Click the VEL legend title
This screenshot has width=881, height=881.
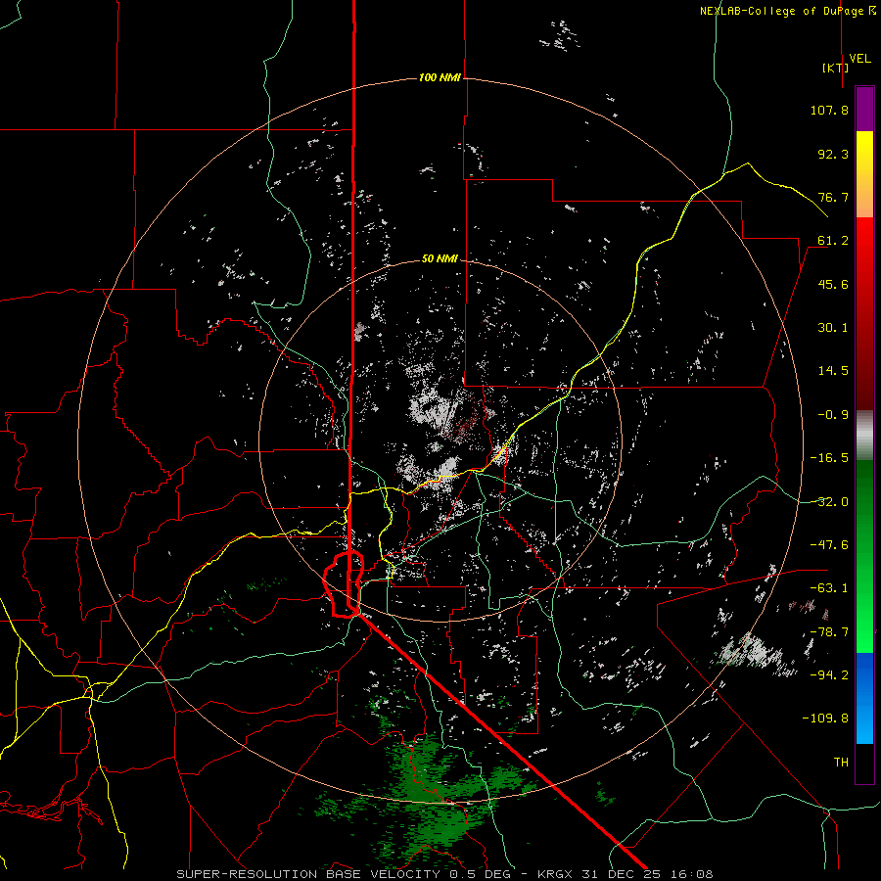[859, 59]
